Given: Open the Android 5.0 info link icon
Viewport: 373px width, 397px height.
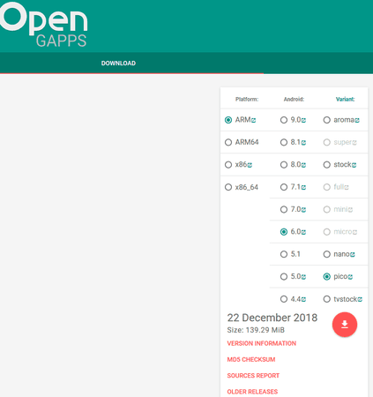Looking at the screenshot, I should pyautogui.click(x=303, y=277).
